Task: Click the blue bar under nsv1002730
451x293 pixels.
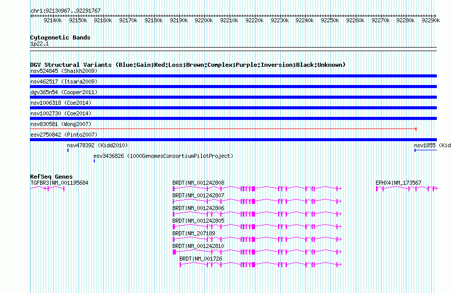Action: coord(233,118)
